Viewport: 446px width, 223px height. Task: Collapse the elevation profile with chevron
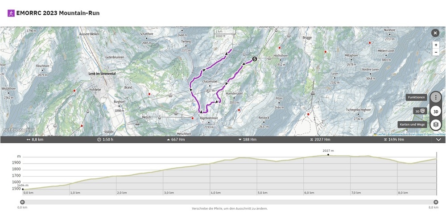(438, 140)
